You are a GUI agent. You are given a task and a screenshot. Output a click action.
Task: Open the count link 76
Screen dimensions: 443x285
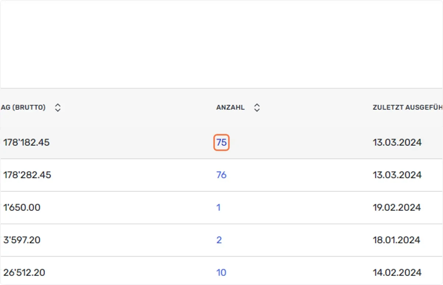coord(221,175)
